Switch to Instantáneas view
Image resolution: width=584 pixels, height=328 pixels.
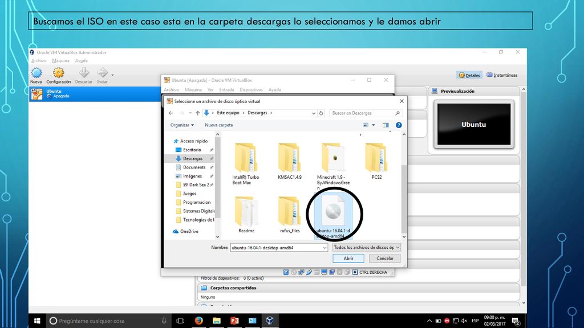tap(502, 75)
